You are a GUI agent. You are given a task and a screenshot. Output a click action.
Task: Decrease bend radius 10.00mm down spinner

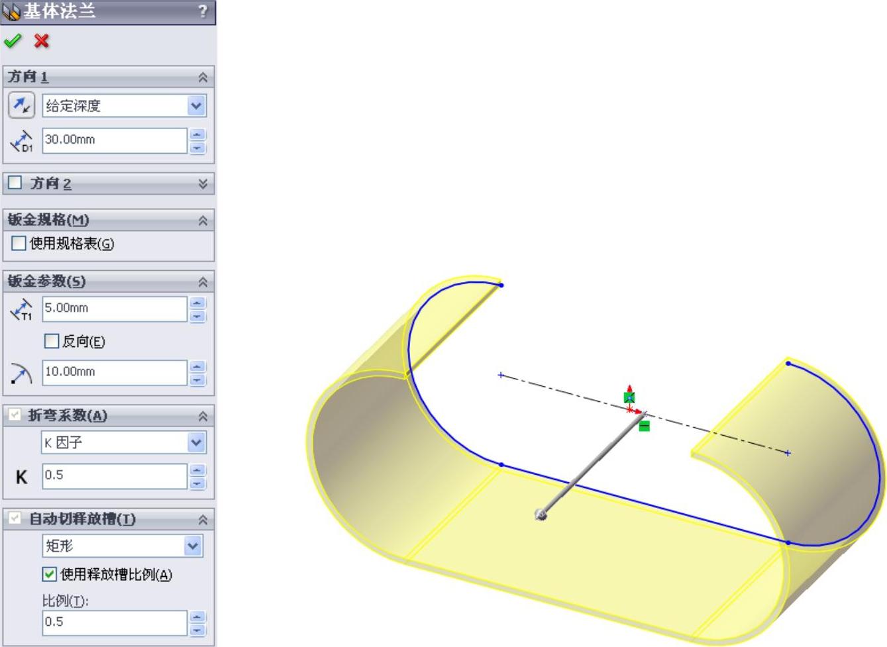197,379
